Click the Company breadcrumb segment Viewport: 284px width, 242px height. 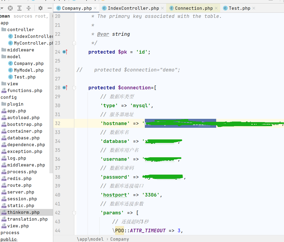pyautogui.click(x=119, y=239)
